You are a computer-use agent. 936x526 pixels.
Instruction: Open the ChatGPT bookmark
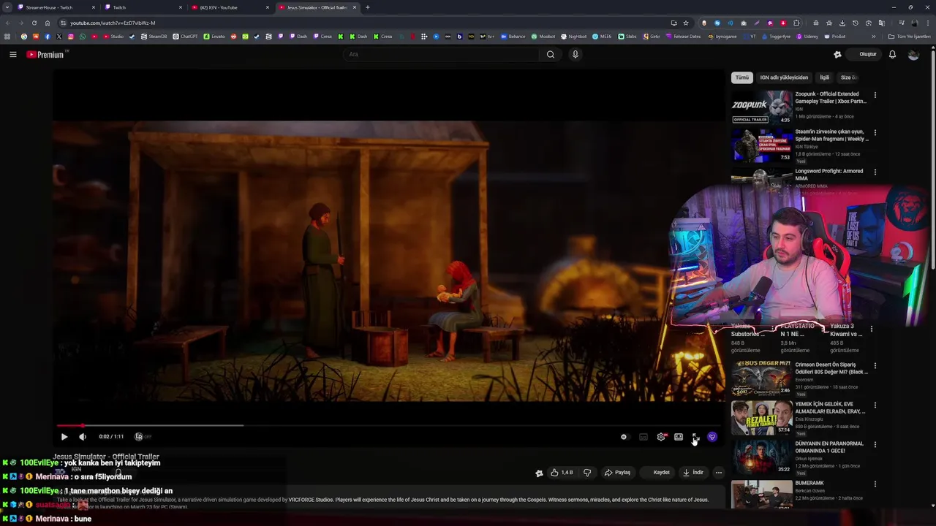[185, 37]
